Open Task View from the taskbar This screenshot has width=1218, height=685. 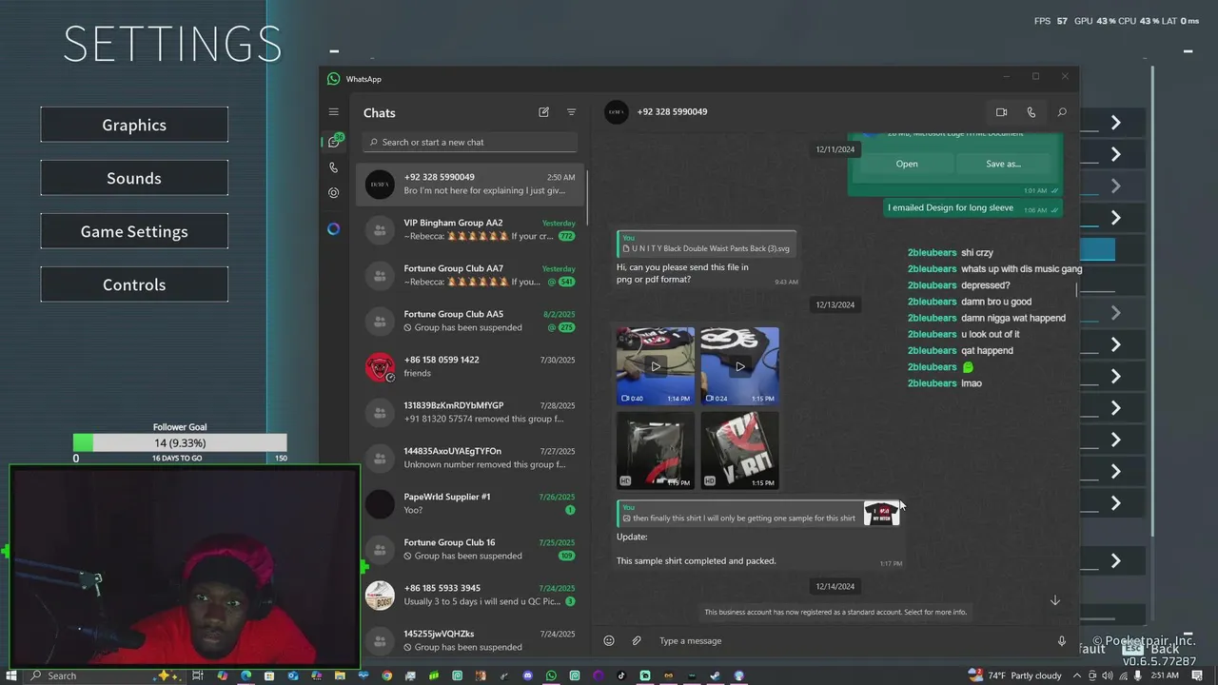coord(198,675)
